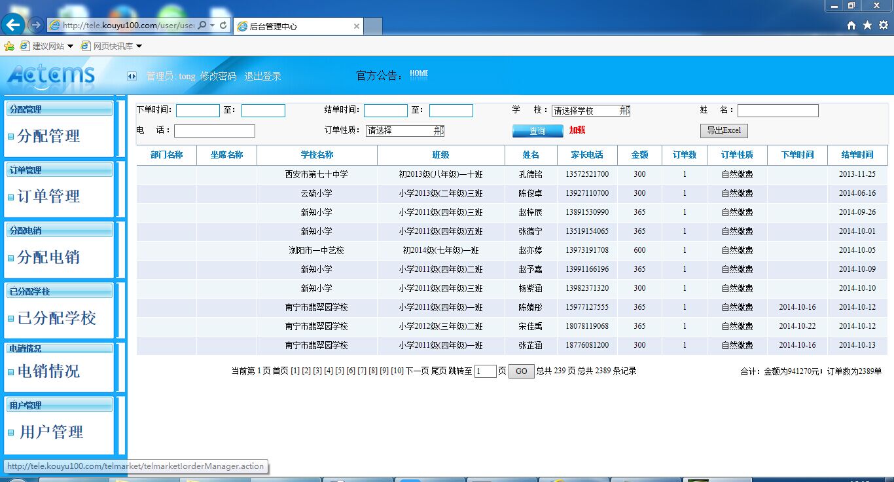The width and height of the screenshot is (894, 482).
Task: Click the 导出Excel export button
Action: [x=723, y=130]
